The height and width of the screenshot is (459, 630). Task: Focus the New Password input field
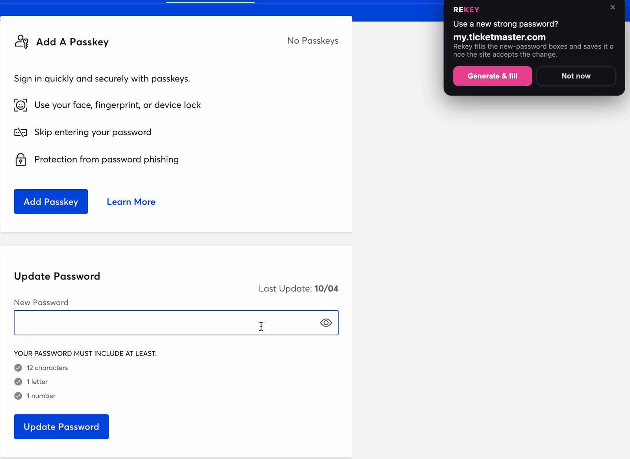tap(176, 323)
